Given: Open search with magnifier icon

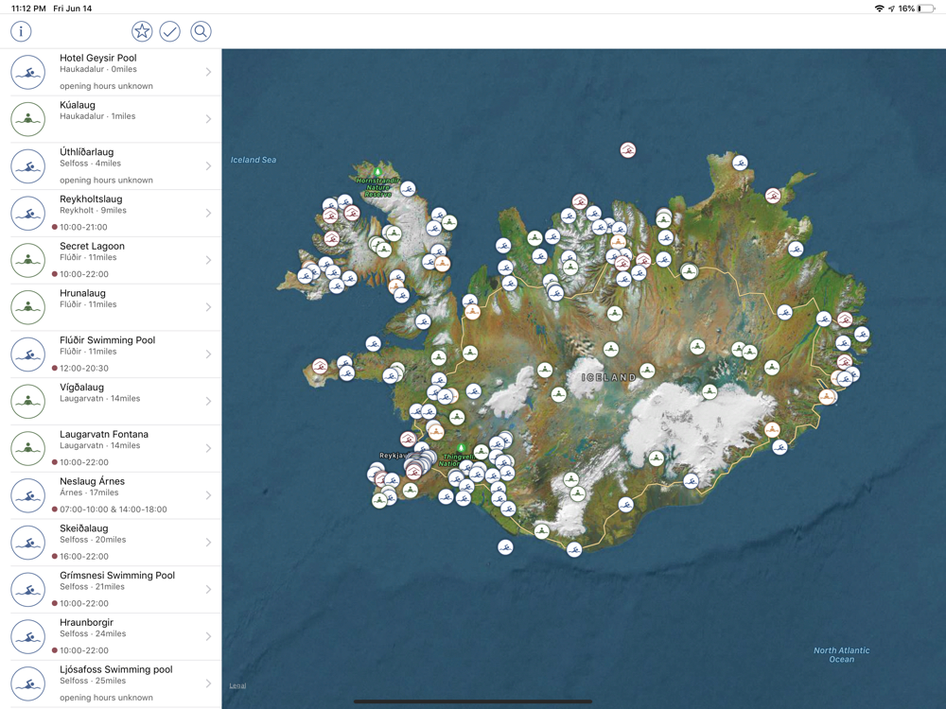Looking at the screenshot, I should (x=201, y=31).
